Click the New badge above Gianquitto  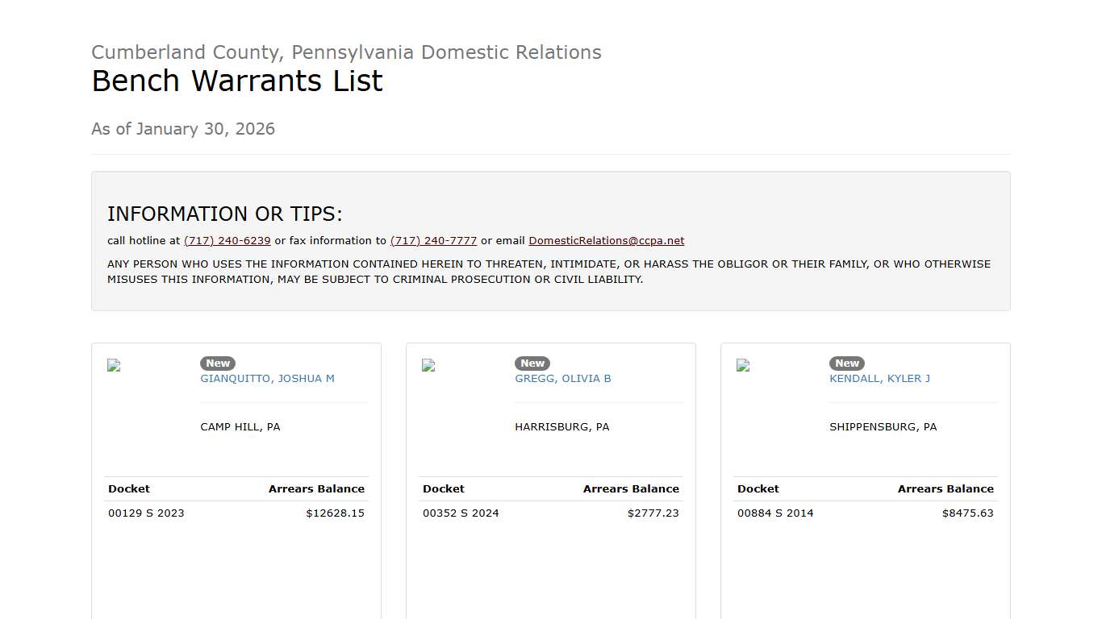(x=218, y=364)
